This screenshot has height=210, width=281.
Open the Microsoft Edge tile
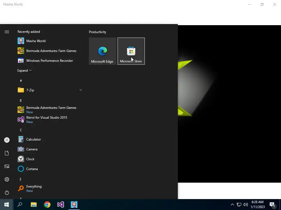click(x=103, y=51)
